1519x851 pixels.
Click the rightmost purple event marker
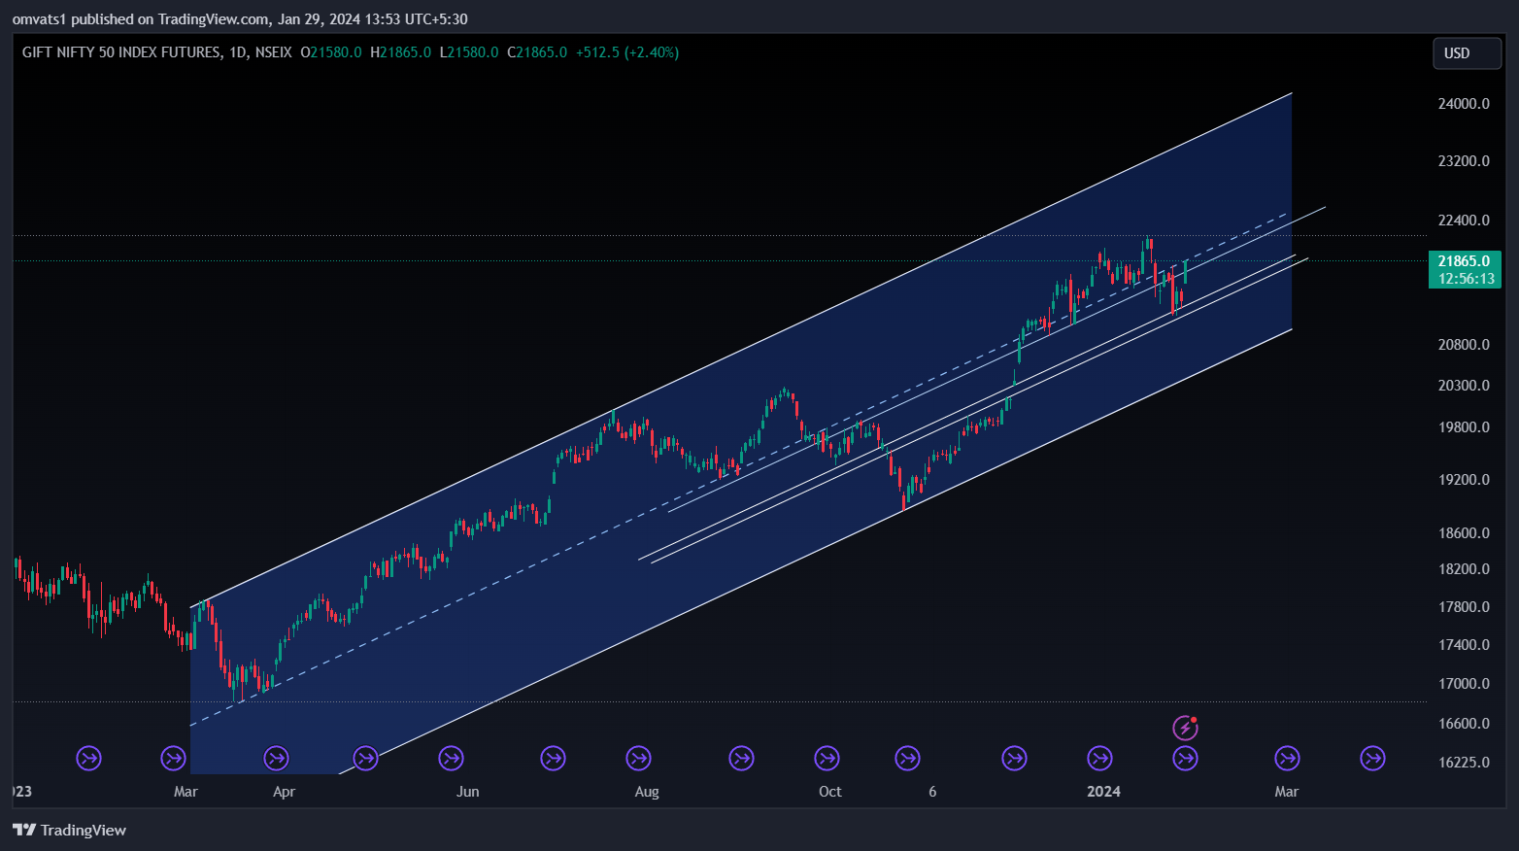point(1372,758)
